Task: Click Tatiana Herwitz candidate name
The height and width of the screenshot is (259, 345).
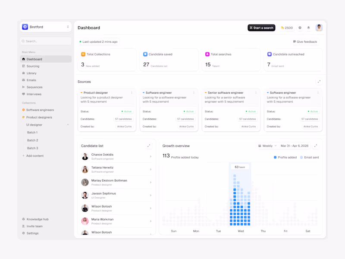Action: [x=102, y=167]
